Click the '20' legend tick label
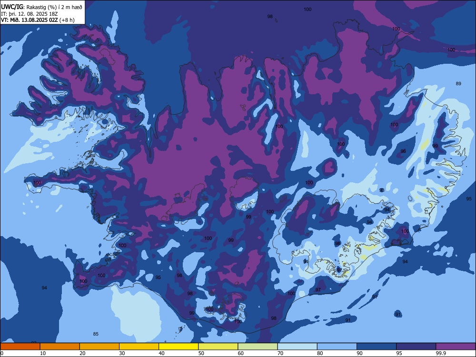This screenshot has height=357, width=476. click(x=82, y=353)
